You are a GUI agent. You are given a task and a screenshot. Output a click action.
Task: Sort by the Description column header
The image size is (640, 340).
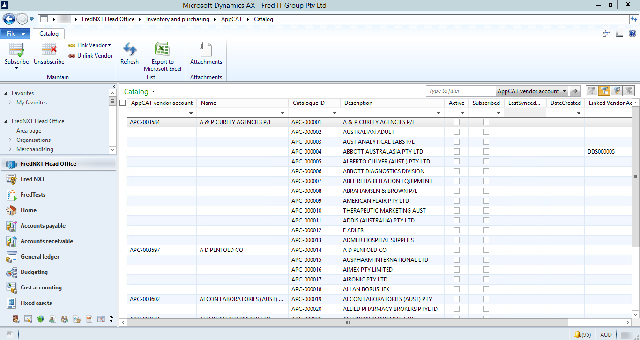tap(392, 103)
